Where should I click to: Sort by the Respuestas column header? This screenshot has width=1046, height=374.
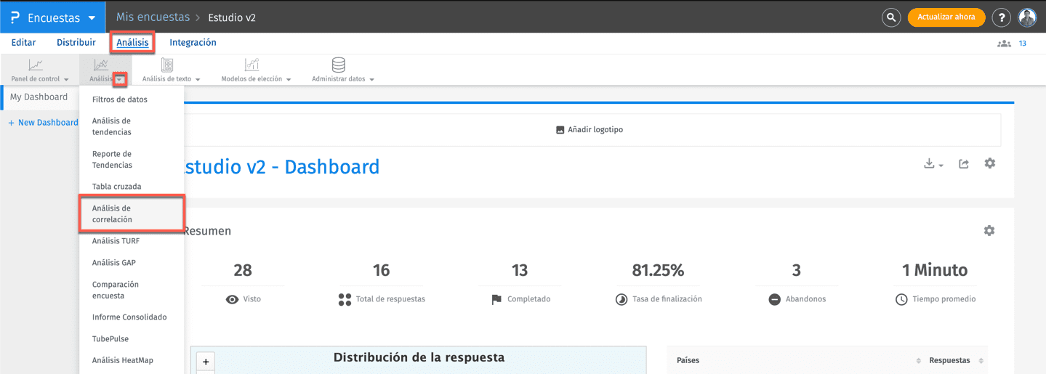[949, 360]
